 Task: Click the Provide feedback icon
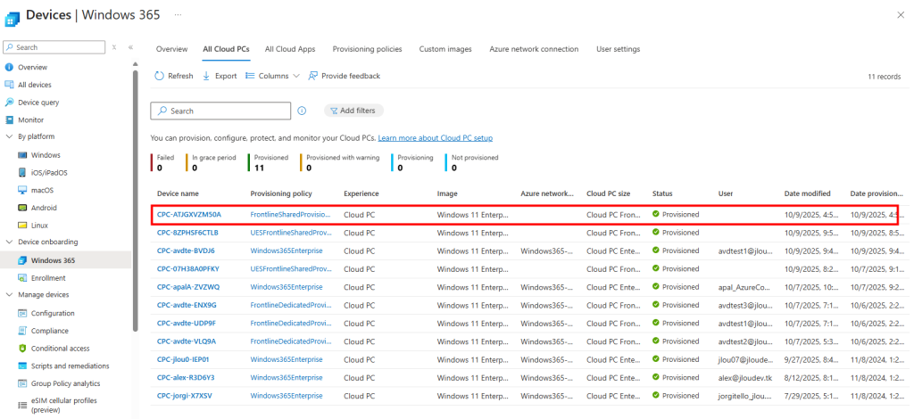(x=313, y=77)
